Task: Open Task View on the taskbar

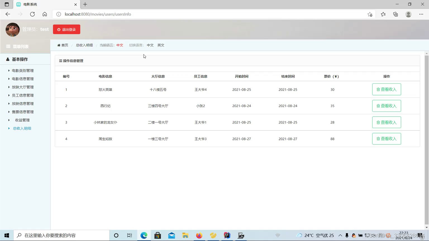Action: (130, 235)
